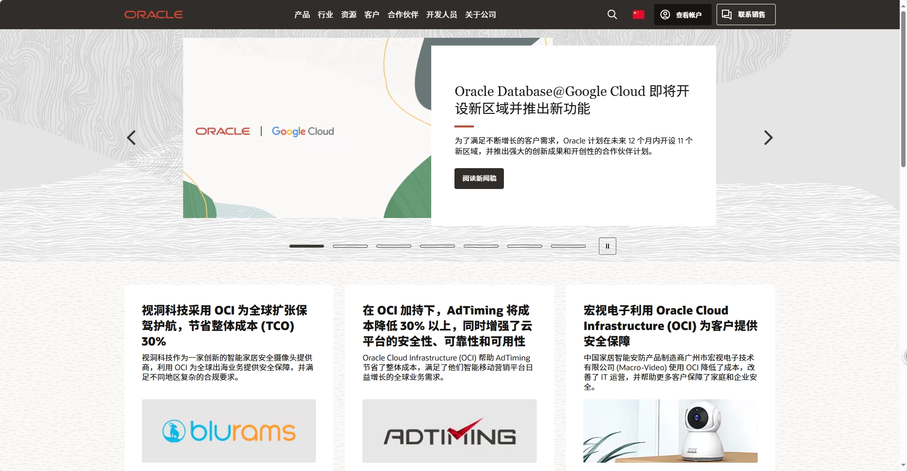
Task: Open the 关于公司 menu
Action: pyautogui.click(x=480, y=15)
